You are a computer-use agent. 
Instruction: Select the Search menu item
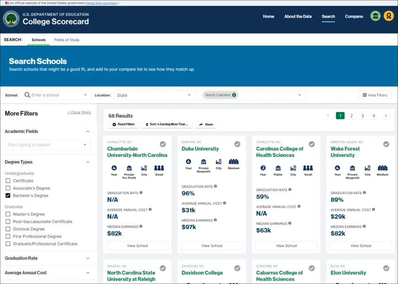328,16
